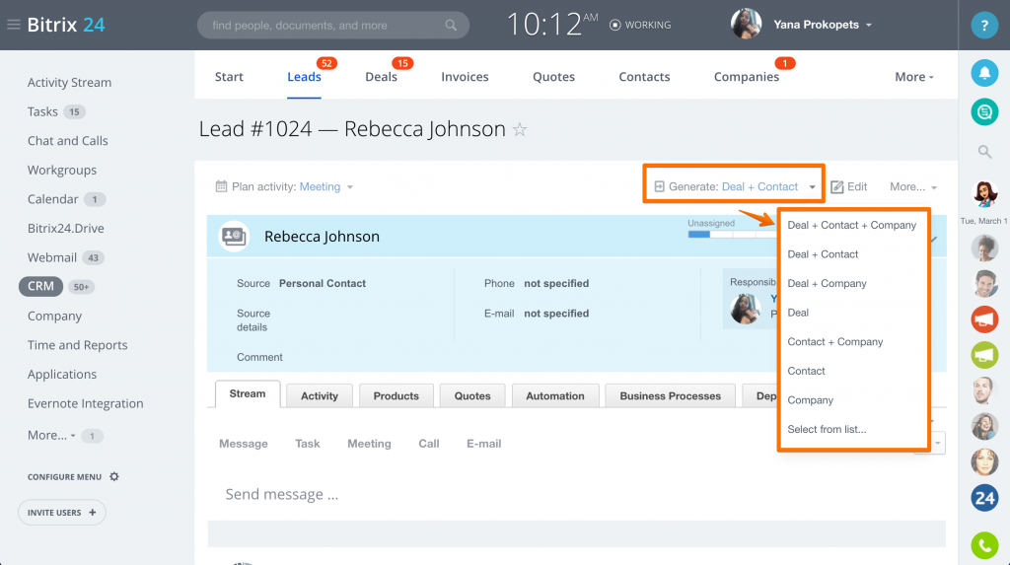Open Webmail in sidebar
This screenshot has height=565, width=1010.
pyautogui.click(x=51, y=257)
